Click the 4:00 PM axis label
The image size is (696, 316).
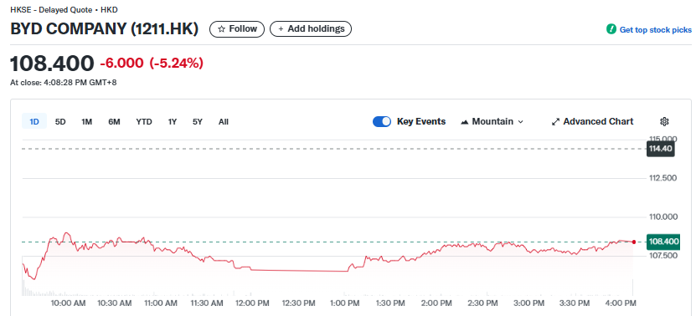click(620, 303)
